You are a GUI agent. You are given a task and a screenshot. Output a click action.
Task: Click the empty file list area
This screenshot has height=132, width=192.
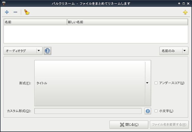coord(96,34)
